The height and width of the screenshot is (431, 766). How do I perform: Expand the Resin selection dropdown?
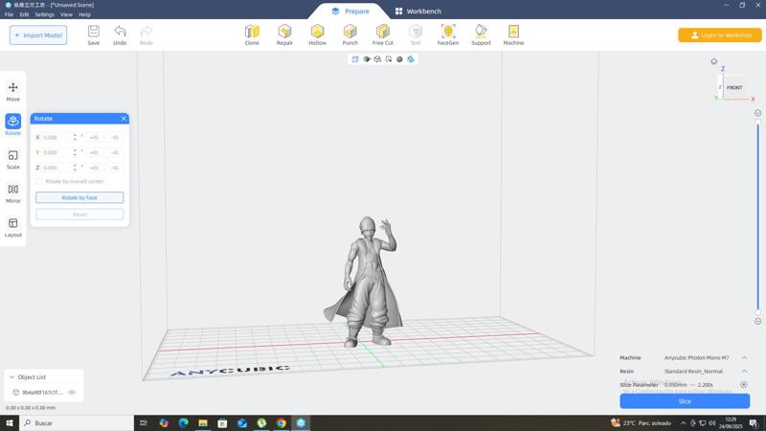pyautogui.click(x=744, y=371)
